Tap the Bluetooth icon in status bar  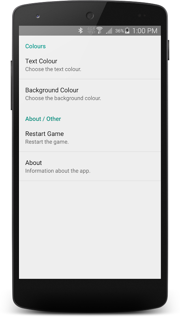tap(81, 31)
